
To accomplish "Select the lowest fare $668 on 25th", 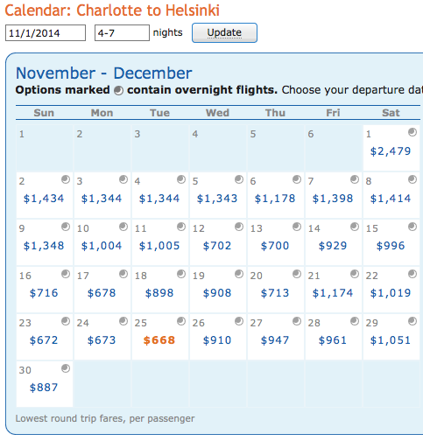I will [x=159, y=340].
